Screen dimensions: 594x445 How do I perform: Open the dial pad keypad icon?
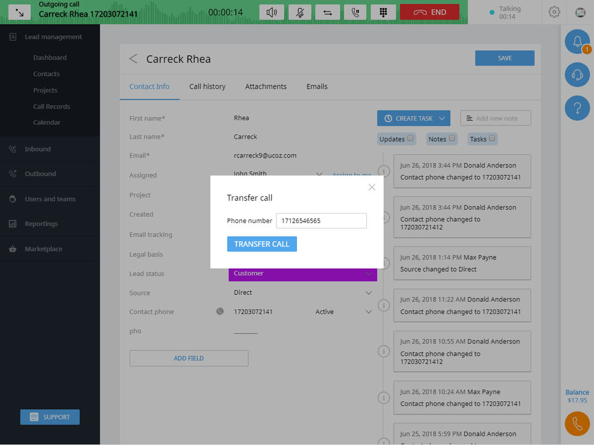pos(383,12)
